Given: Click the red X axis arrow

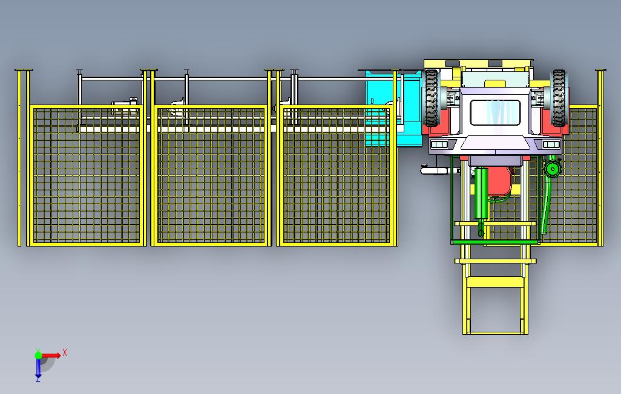Looking at the screenshot, I should (x=51, y=355).
